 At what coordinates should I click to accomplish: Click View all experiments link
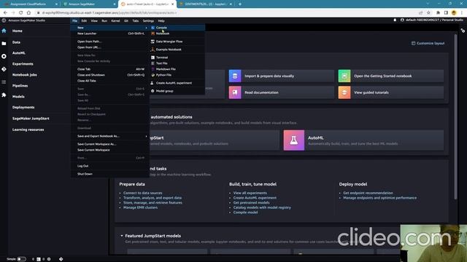[x=250, y=193]
